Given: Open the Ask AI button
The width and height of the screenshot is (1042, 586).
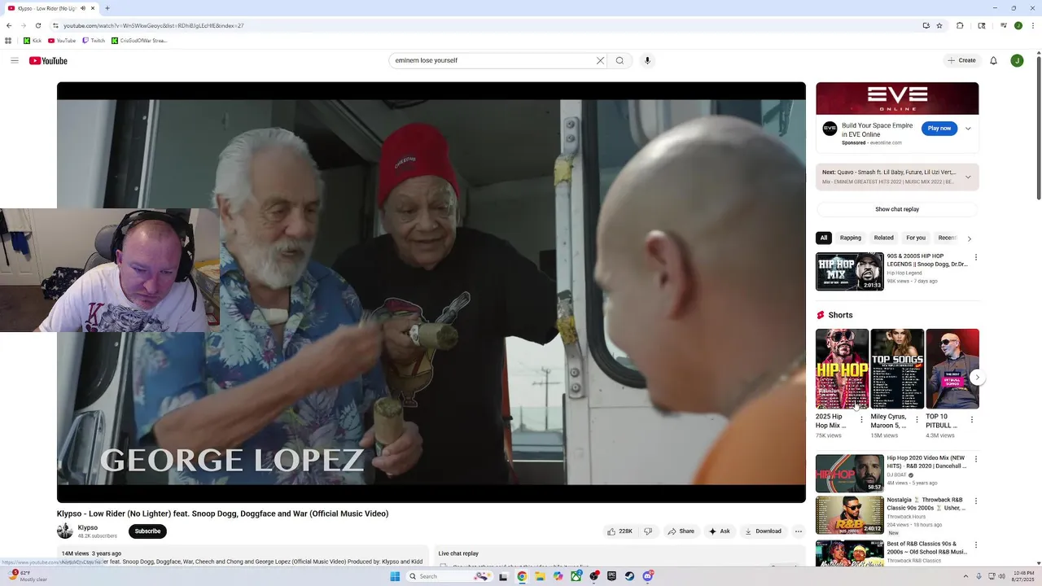Looking at the screenshot, I should [719, 531].
